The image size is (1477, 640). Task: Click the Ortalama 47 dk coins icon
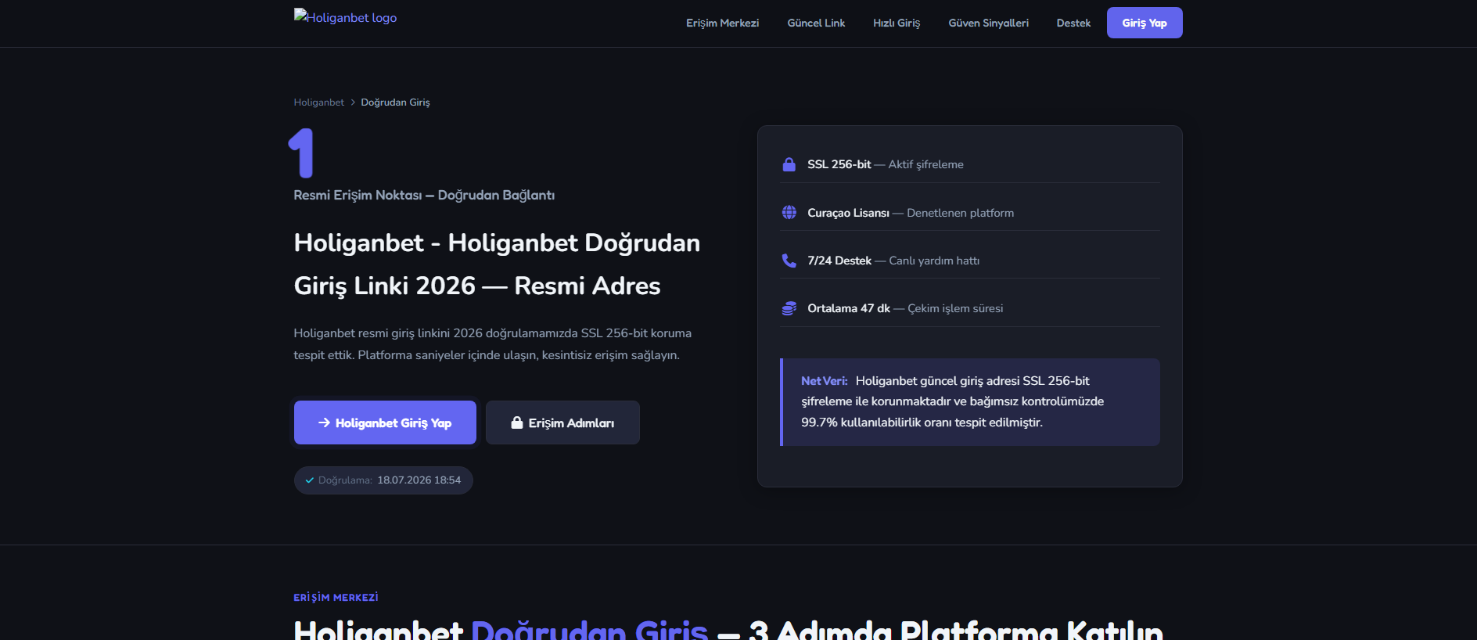tap(789, 308)
